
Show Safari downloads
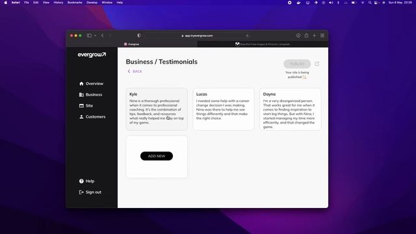click(x=298, y=36)
